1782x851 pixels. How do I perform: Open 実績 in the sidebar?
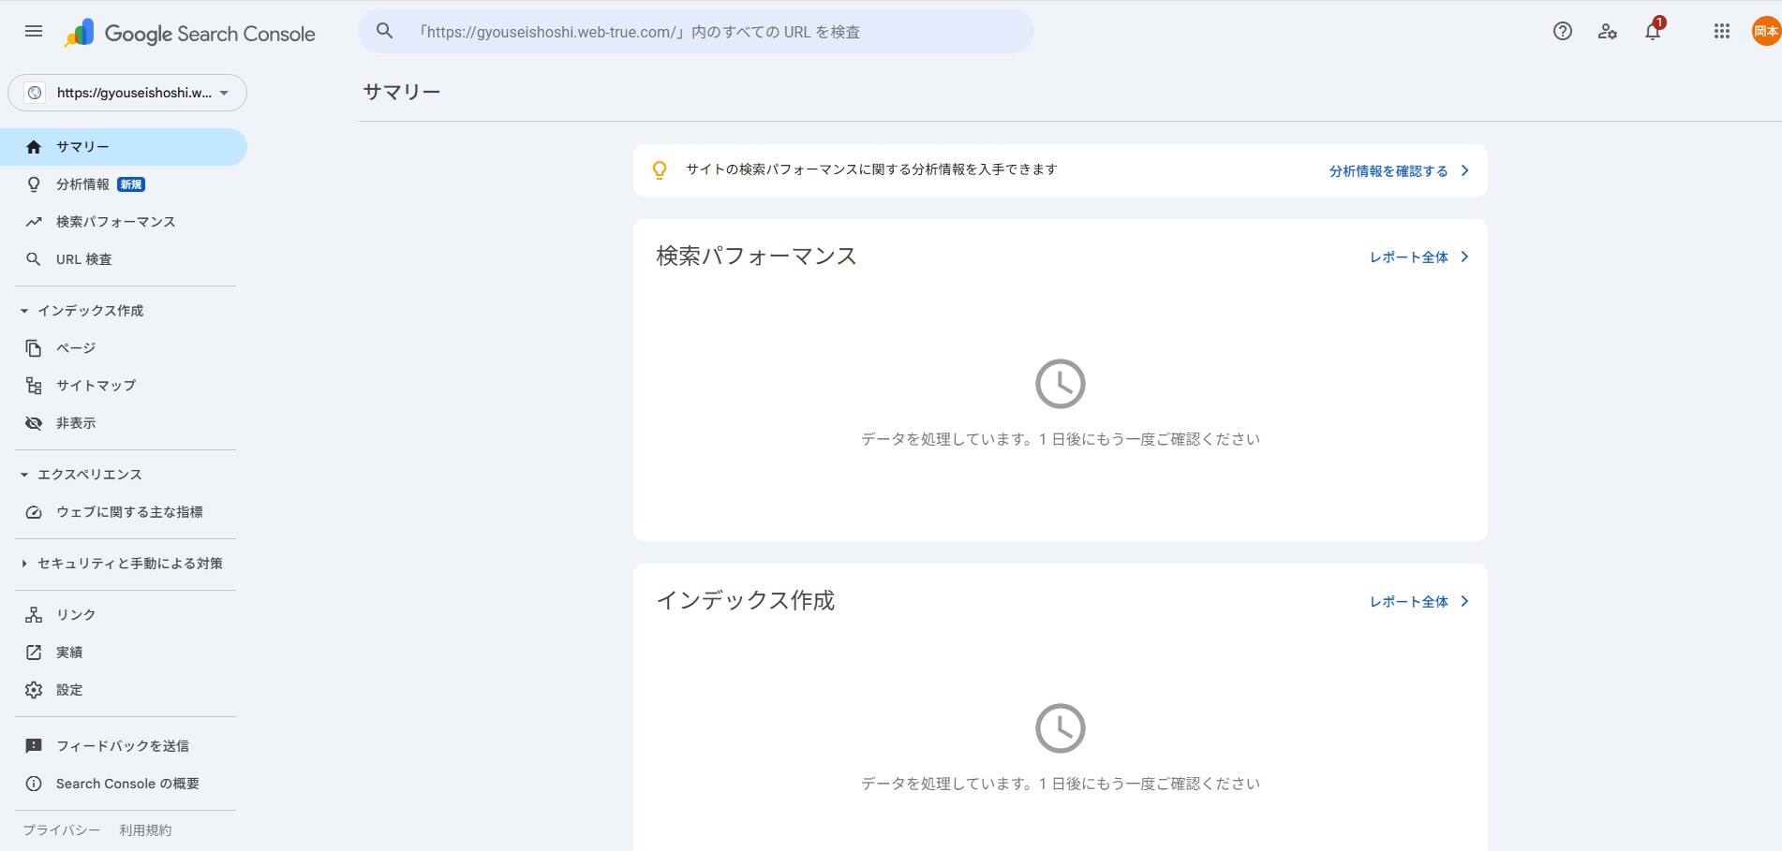[124, 653]
